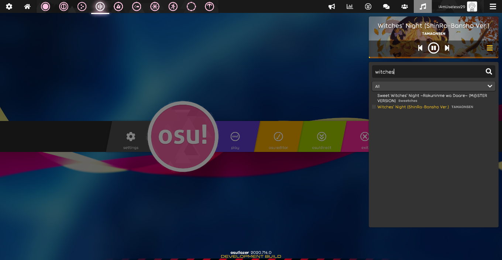Click the news megaphone icon

[x=331, y=6]
